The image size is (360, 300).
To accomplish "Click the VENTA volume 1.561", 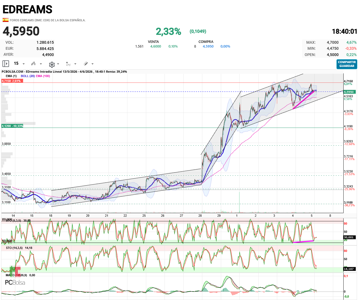I will pos(139,46).
